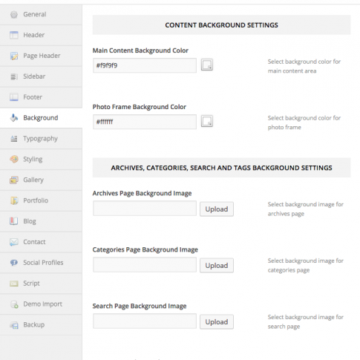Open the Demo Import tab
This screenshot has width=360, height=360.
(41, 304)
